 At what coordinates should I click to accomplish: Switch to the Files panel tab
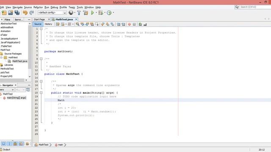(7, 20)
